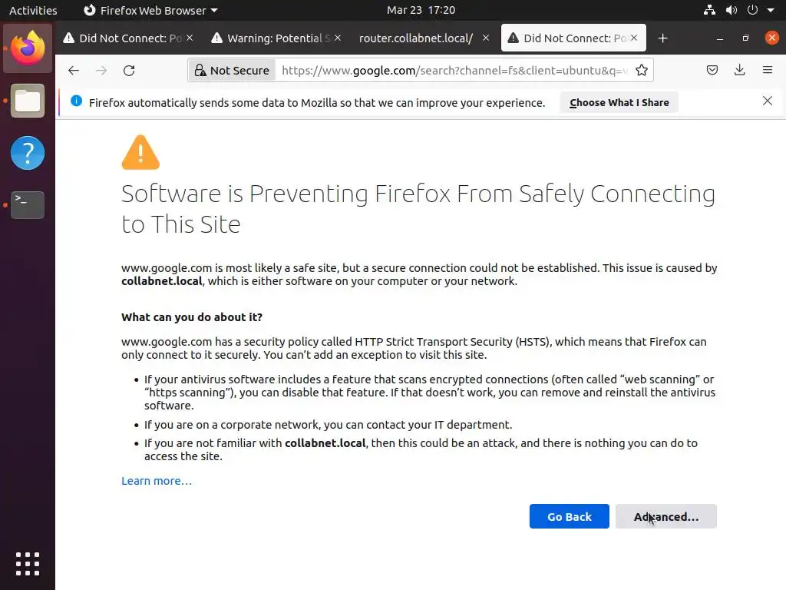
Task: Go back using the toolbar back arrow
Action: (x=74, y=71)
